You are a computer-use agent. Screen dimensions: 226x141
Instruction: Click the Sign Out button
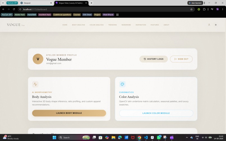(x=181, y=59)
